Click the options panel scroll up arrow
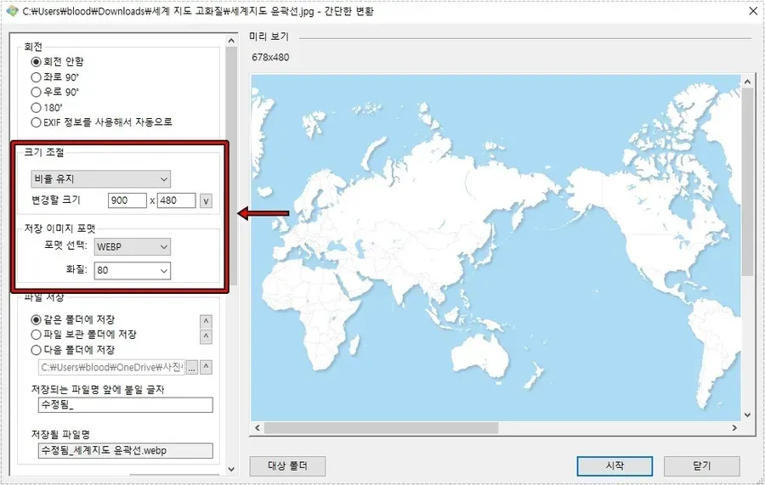The height and width of the screenshot is (485, 765). [x=231, y=41]
